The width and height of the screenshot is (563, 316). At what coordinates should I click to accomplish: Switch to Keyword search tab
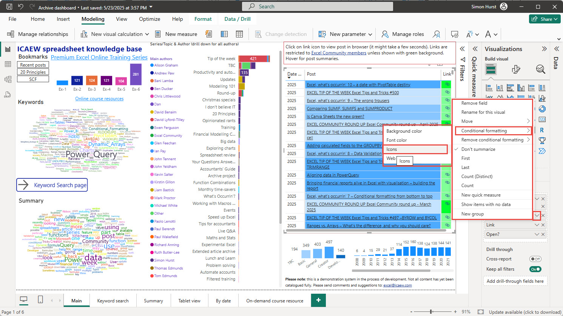pyautogui.click(x=113, y=301)
